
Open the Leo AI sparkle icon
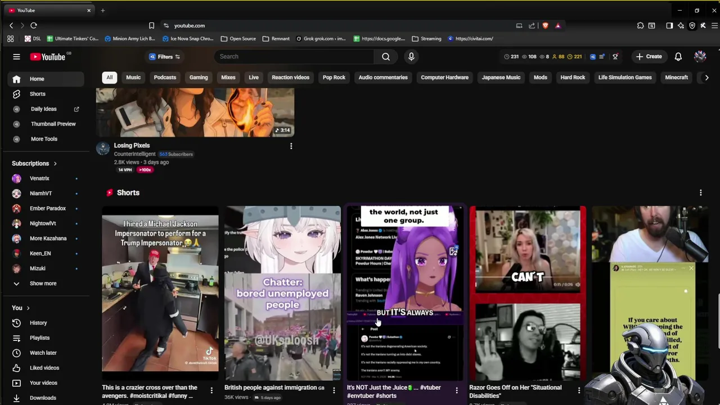click(681, 25)
